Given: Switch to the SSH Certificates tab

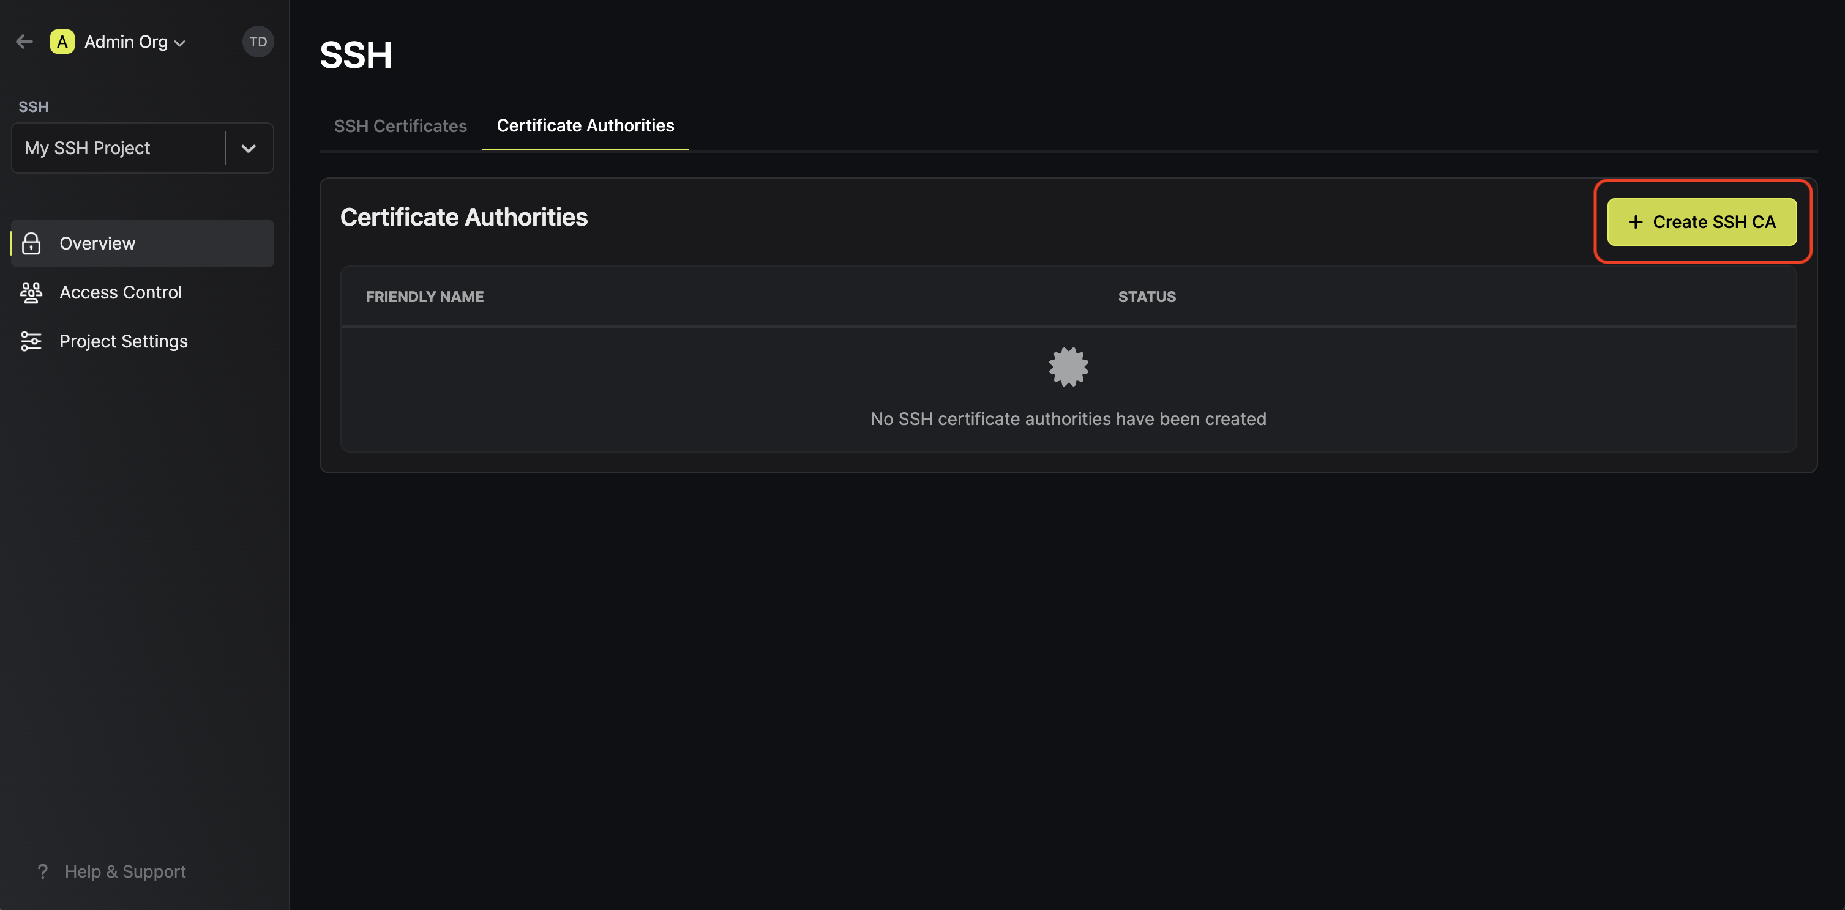Looking at the screenshot, I should click(x=400, y=125).
